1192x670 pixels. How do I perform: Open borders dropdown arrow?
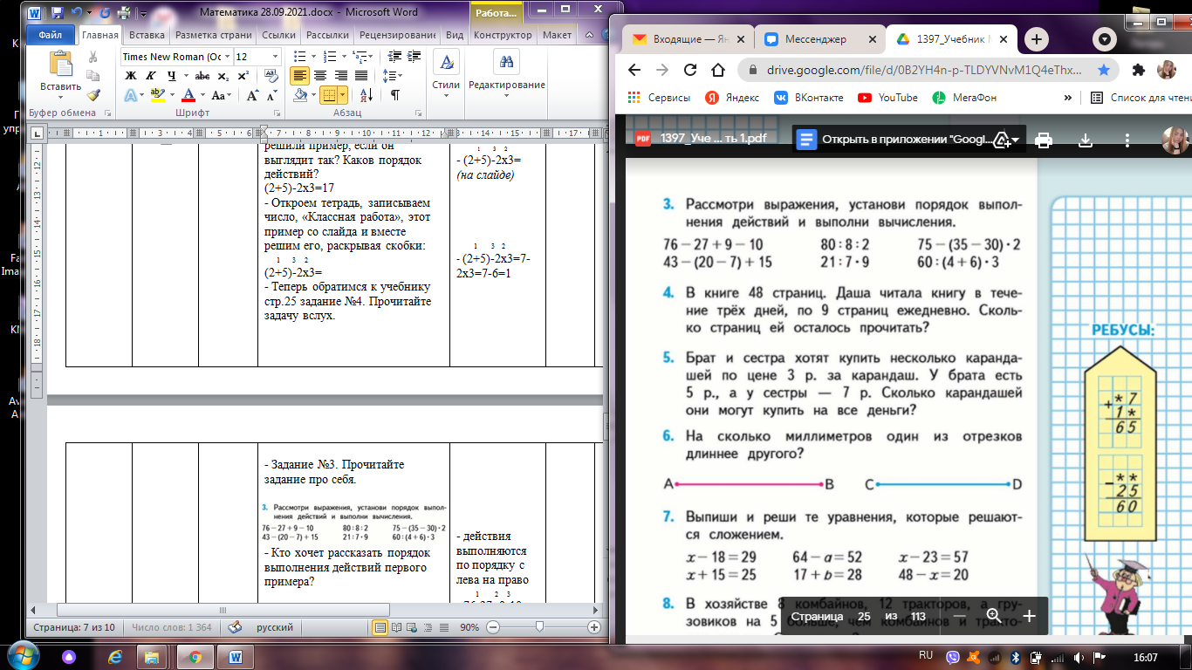coord(343,95)
